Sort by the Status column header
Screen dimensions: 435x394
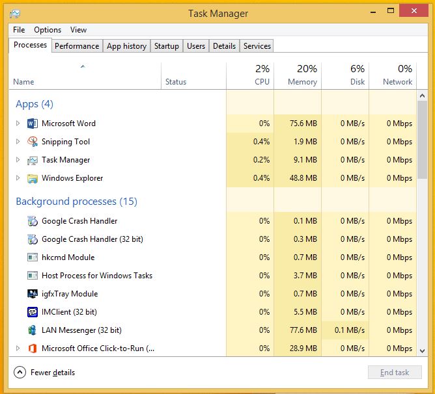point(193,76)
